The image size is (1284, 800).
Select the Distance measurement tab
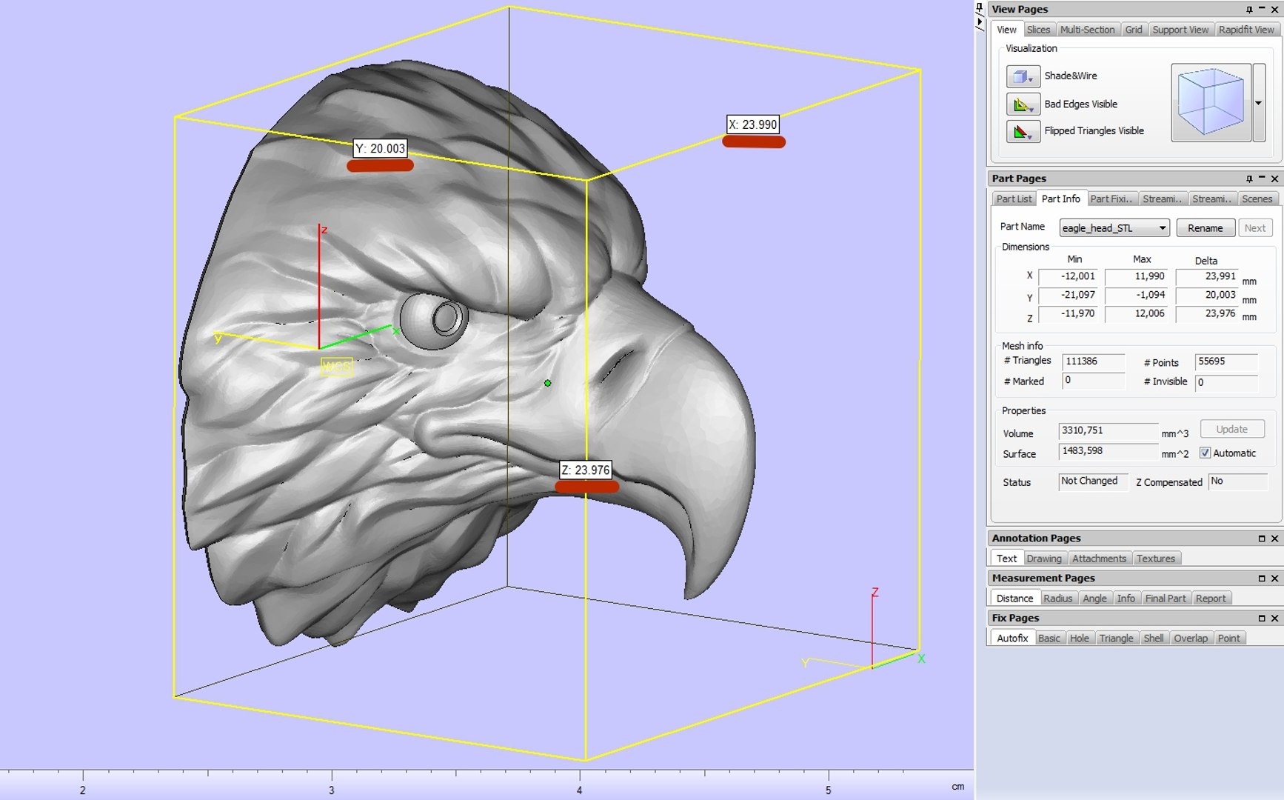coord(1014,599)
